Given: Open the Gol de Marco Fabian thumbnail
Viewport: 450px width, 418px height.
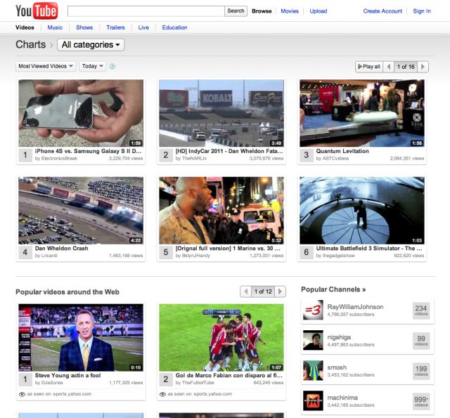Looking at the screenshot, I should click(221, 337).
